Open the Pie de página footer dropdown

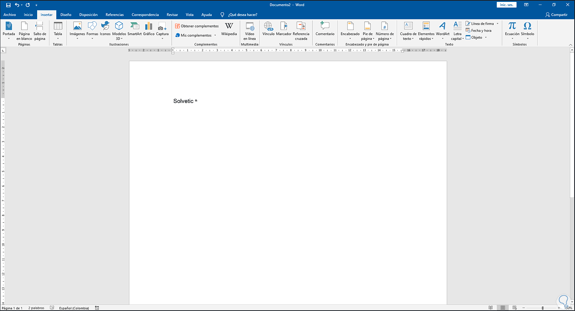[368, 31]
